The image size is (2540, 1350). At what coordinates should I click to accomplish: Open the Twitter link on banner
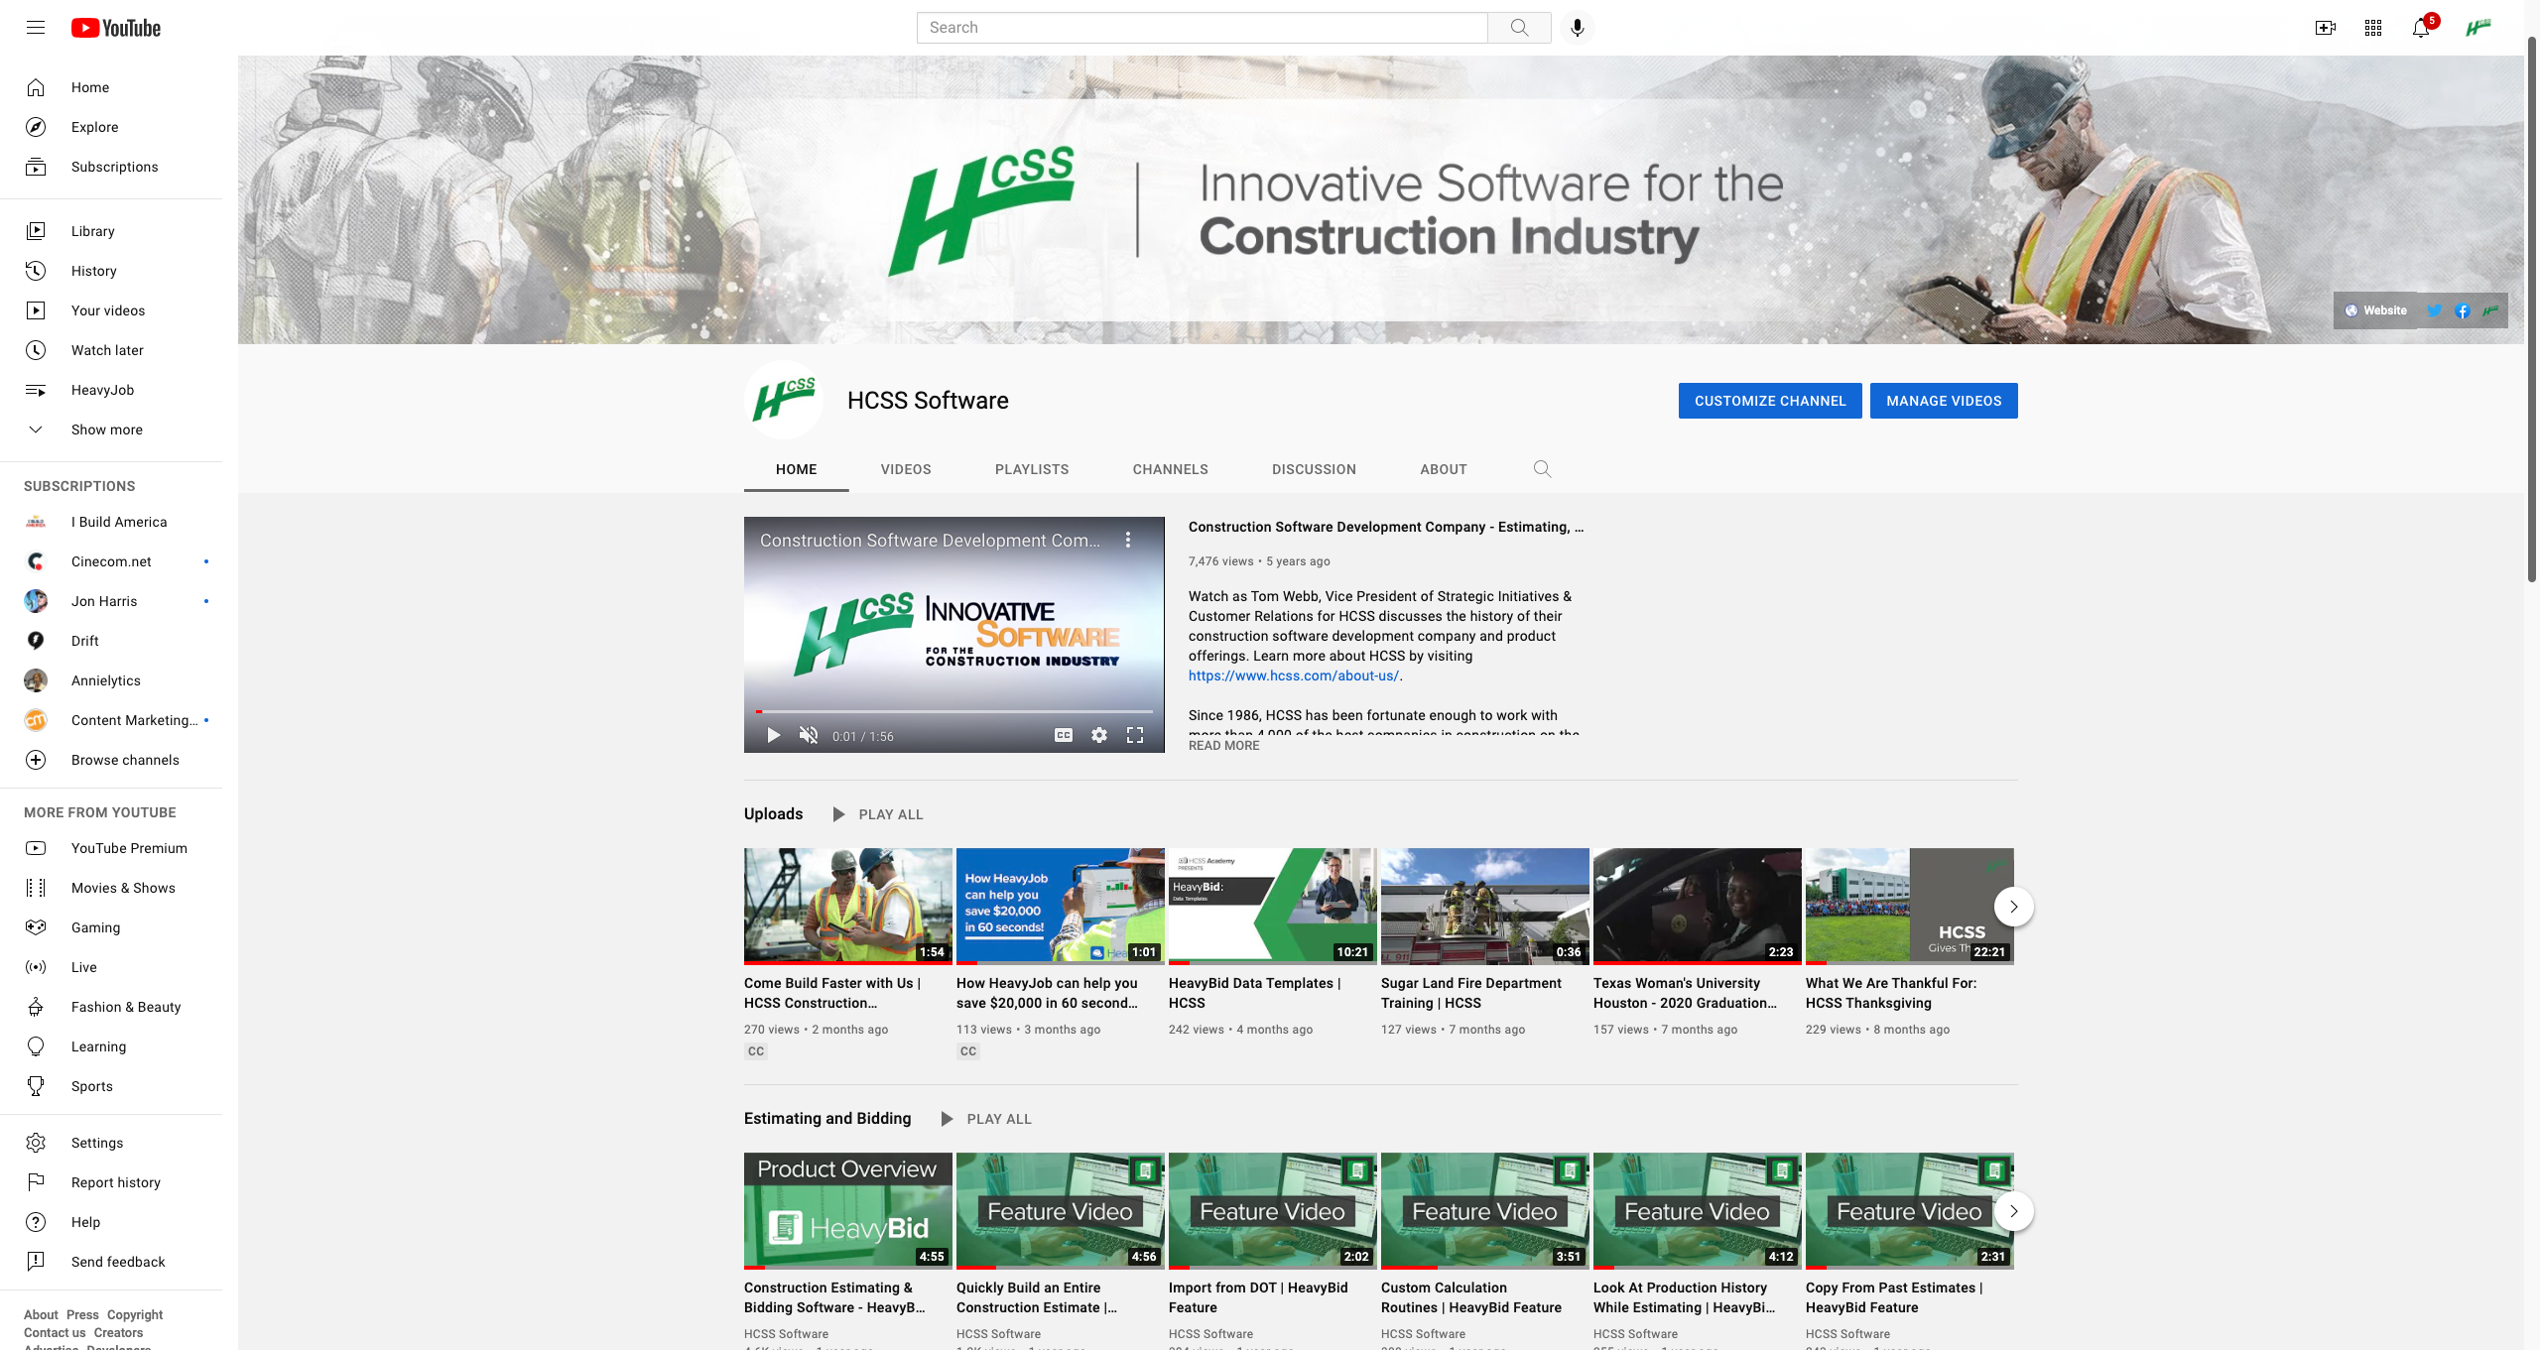coord(2434,310)
